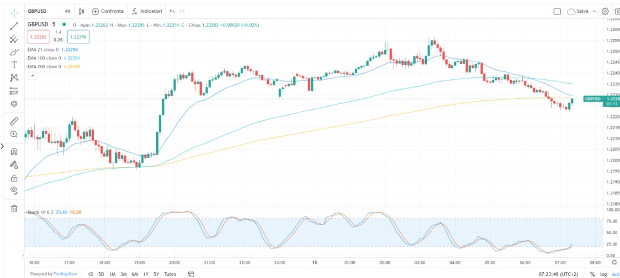Open the emoji icons tool
This screenshot has width=620, height=278.
tap(14, 104)
